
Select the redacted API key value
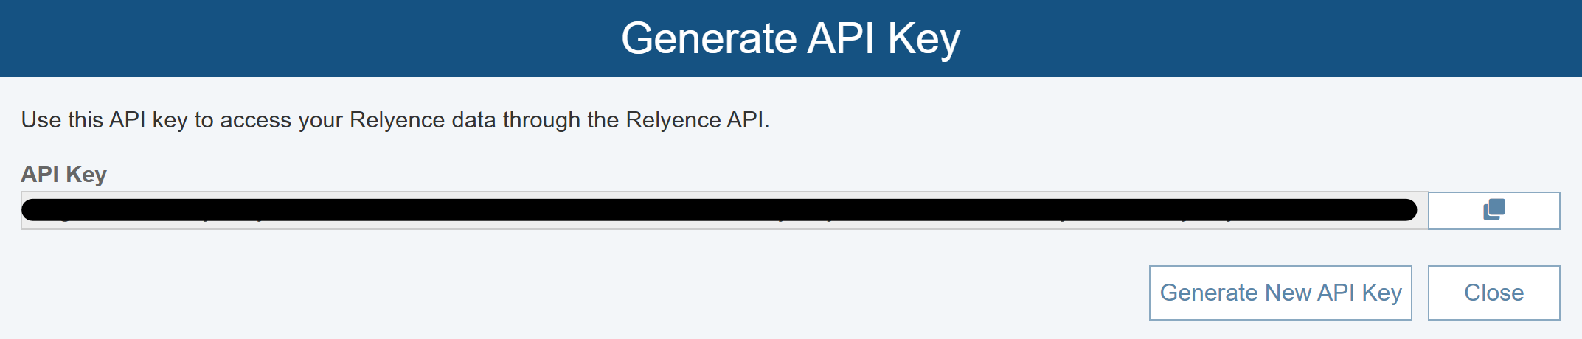[719, 210]
